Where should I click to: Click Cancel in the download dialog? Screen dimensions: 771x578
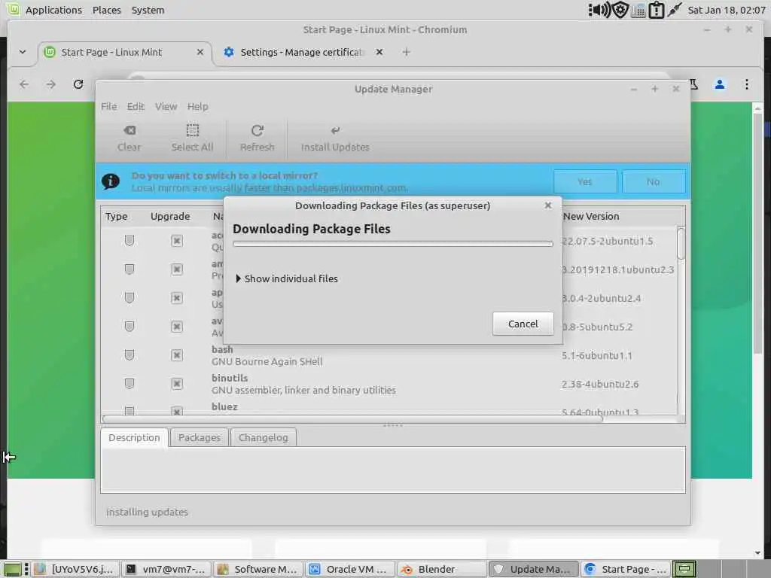pos(523,324)
